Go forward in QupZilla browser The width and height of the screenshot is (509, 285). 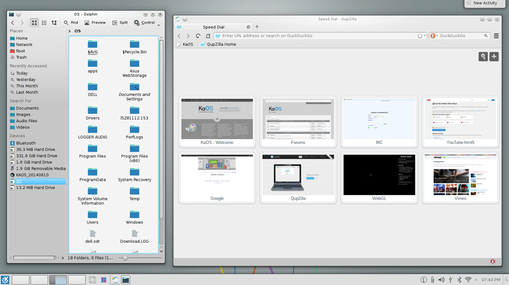coord(188,36)
